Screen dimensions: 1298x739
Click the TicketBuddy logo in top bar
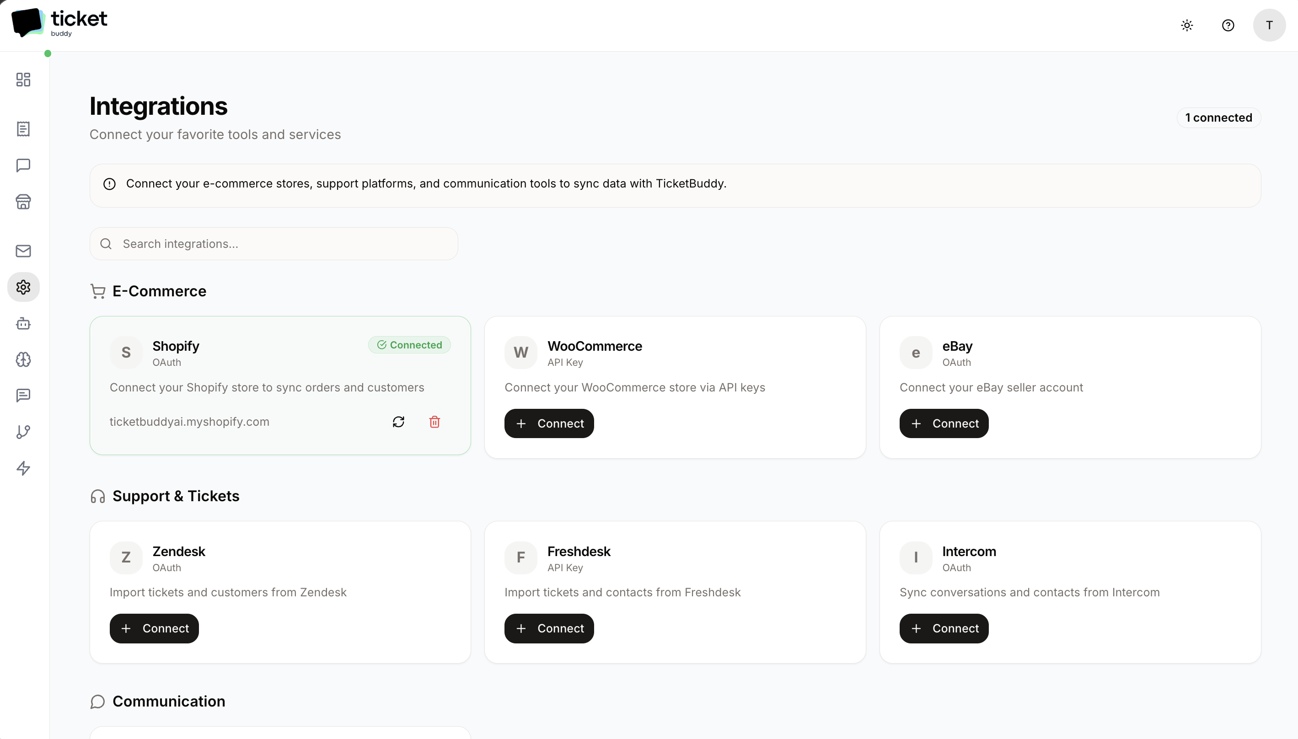59,22
